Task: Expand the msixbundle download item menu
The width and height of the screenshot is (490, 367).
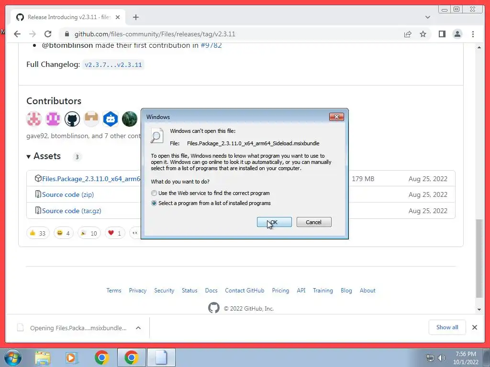Action: [138, 328]
